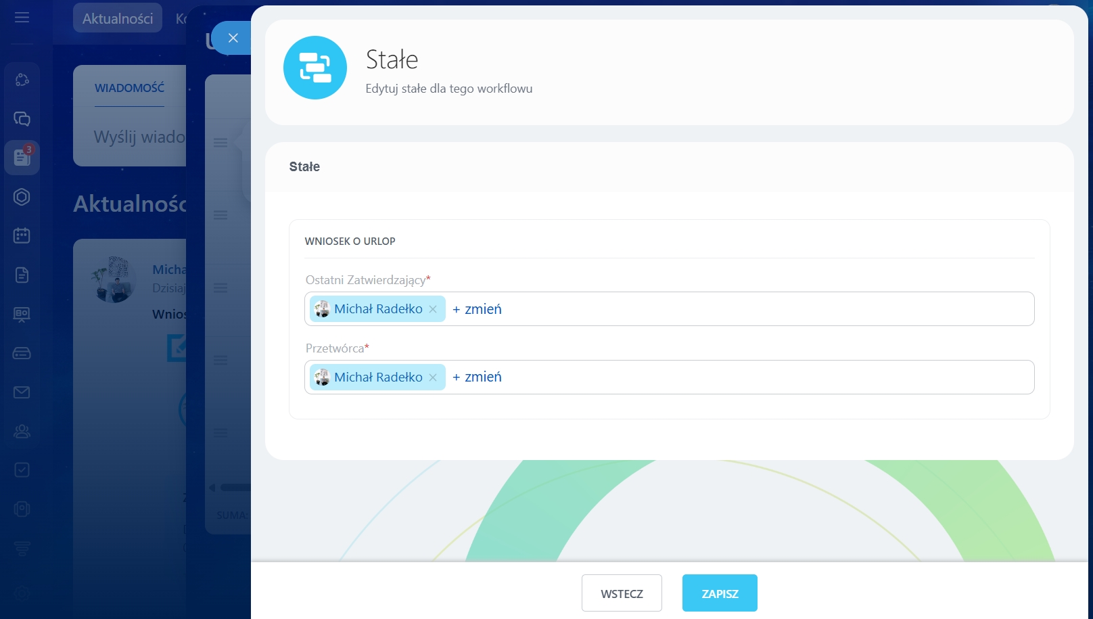Save constants with ZAPISZ button

click(x=720, y=593)
